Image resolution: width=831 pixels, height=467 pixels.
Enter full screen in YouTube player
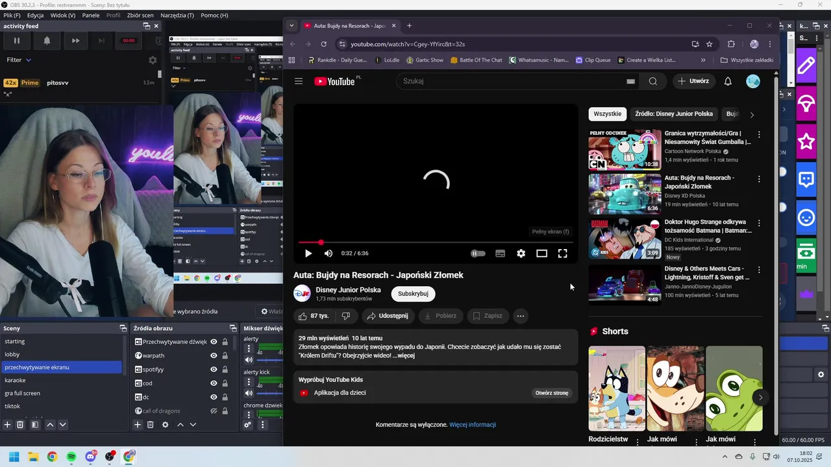[x=562, y=254]
